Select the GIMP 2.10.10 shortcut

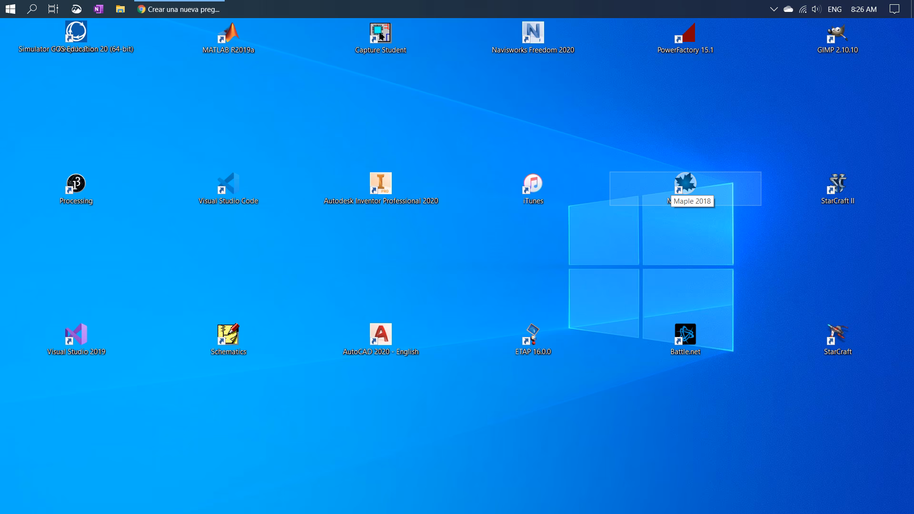coord(838,38)
